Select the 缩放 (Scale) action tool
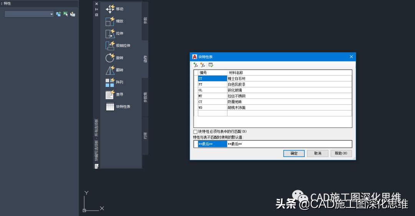Image resolution: width=415 pixels, height=216 pixels. pyautogui.click(x=115, y=21)
